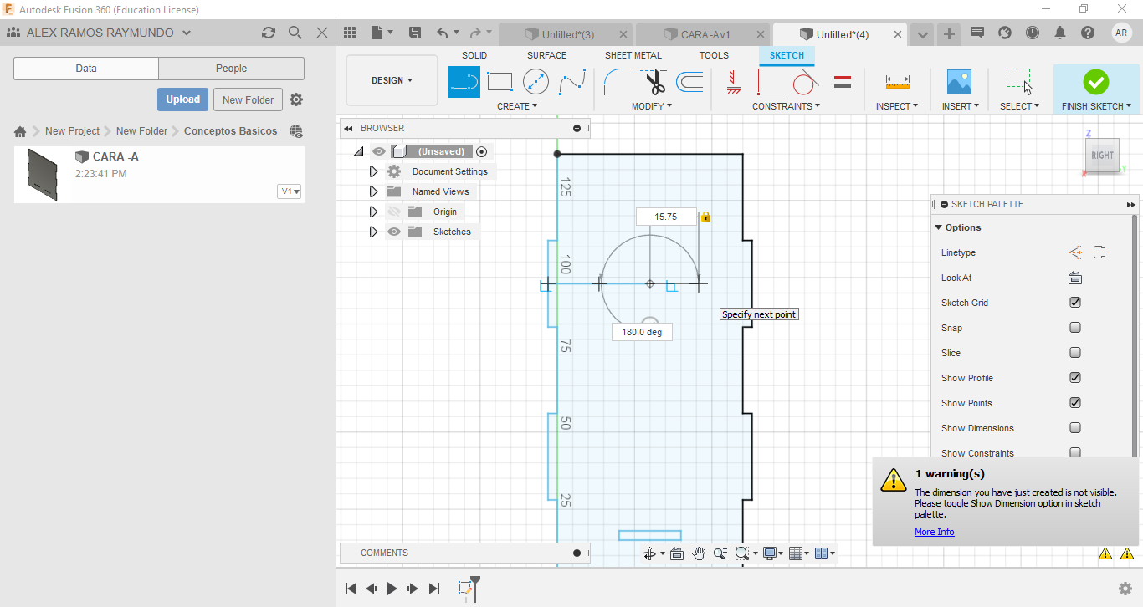Switch to the TOOLS tab

714,55
